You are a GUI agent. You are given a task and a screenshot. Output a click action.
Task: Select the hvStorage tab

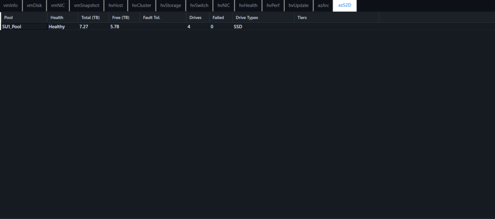point(171,5)
